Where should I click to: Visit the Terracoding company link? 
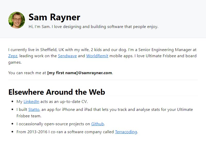click(126, 132)
